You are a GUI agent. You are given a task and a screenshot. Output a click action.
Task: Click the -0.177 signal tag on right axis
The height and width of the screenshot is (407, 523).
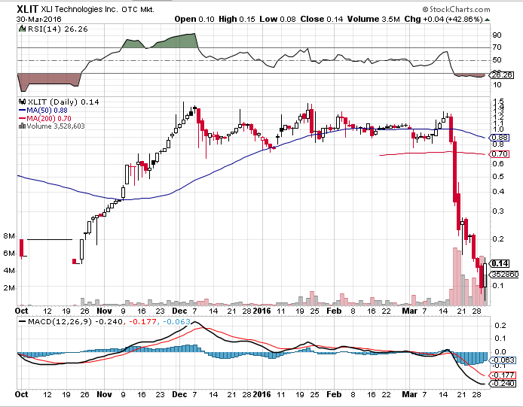click(503, 375)
